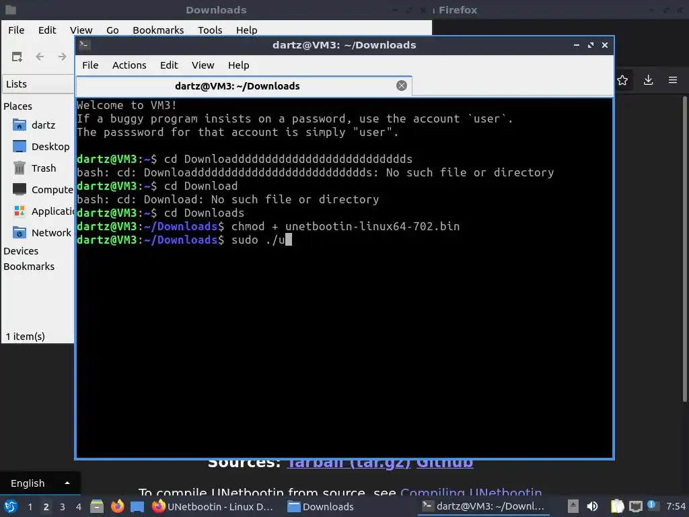Open View menu in Downloads file manager
The width and height of the screenshot is (689, 517).
coord(81,30)
